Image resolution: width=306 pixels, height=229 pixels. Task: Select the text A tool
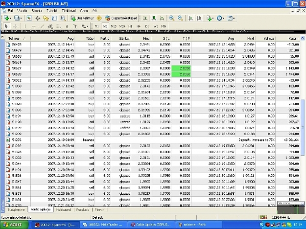[67, 26]
